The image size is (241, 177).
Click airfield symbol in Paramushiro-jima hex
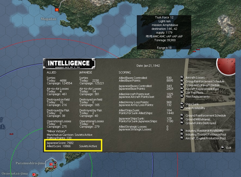click(x=55, y=162)
